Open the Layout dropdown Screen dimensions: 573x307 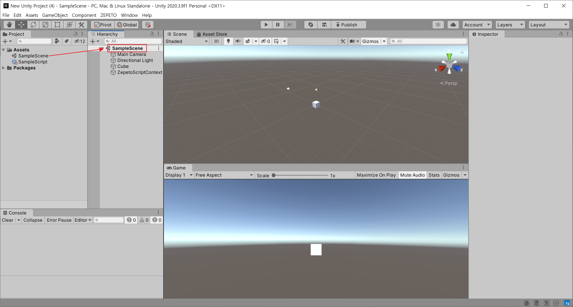549,25
